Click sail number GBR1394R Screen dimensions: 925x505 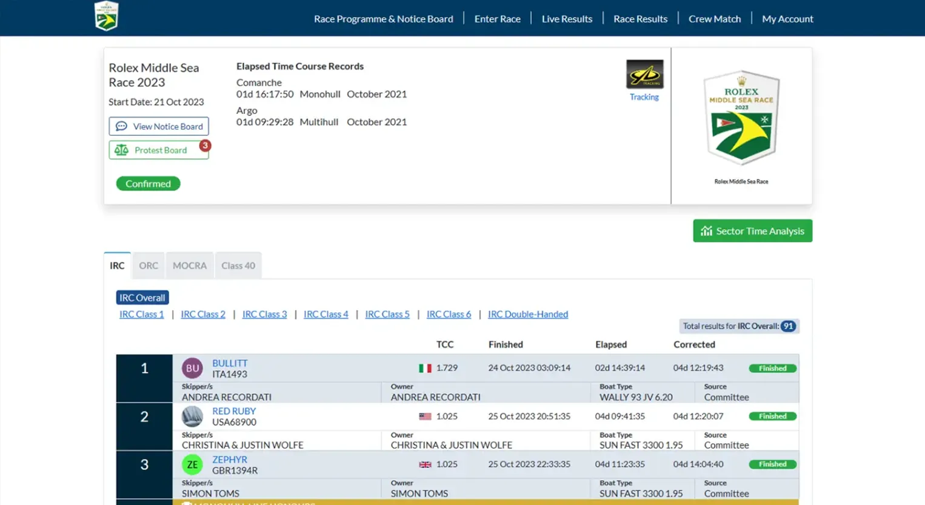coord(235,470)
